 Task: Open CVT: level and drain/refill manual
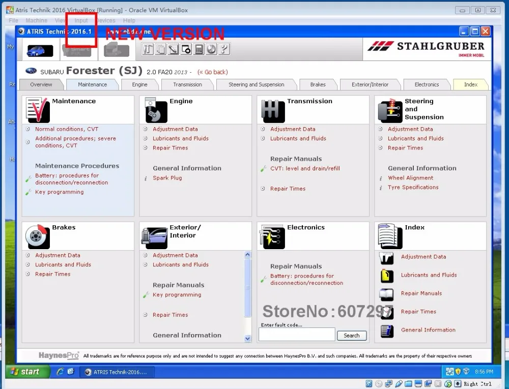point(305,169)
